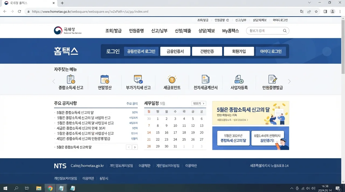Open the 종합득세 신고의 달 card
The width and height of the screenshot is (345, 192).
click(x=233, y=138)
